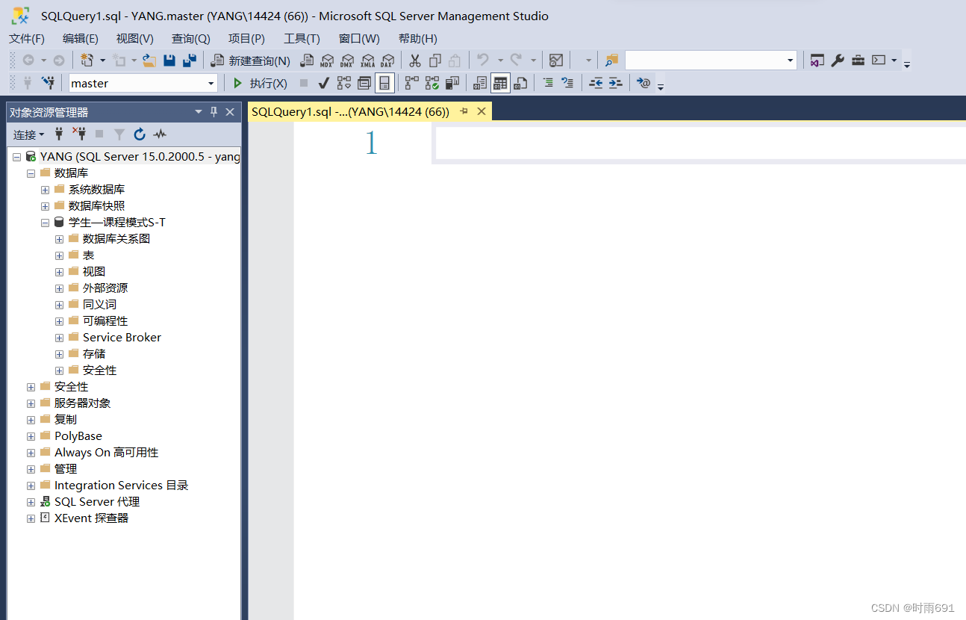Screen dimensions: 966x620
Task: Click the Copy icon
Action: [435, 61]
